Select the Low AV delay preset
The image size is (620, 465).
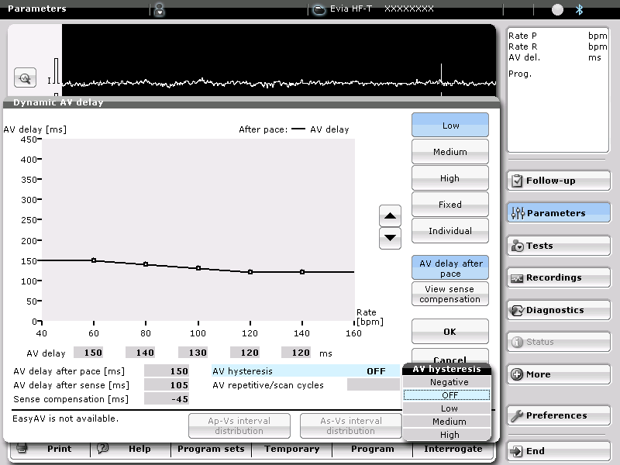click(x=450, y=126)
